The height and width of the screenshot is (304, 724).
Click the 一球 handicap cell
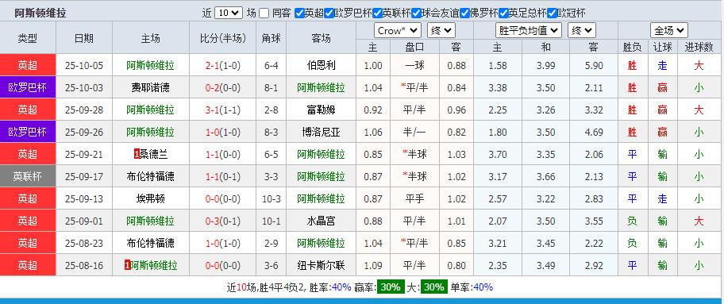tap(414, 66)
